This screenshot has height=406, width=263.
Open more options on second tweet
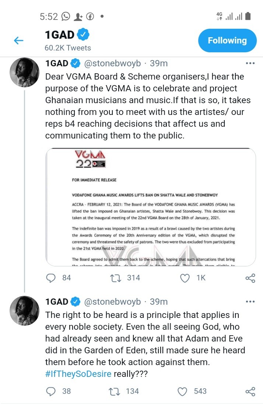click(250, 302)
